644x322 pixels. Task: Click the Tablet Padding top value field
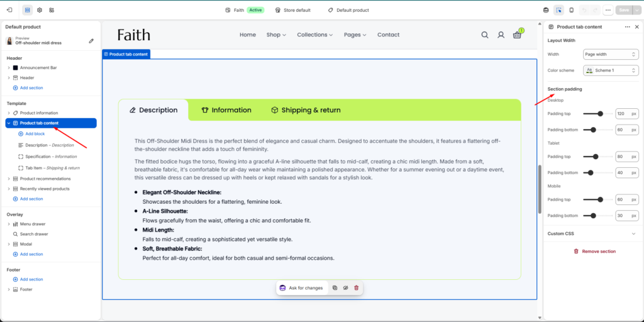627,157
